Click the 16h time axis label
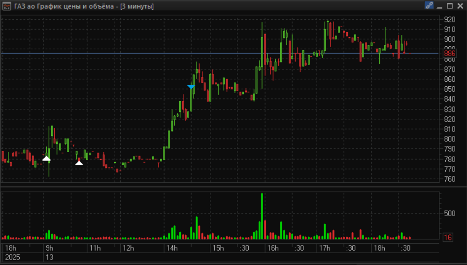Screen dimensions: 467x265 [273, 248]
